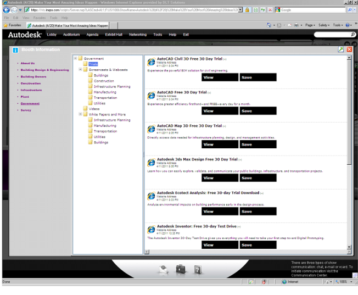Click the 3ds Max Design trial web icon
This screenshot has height=295, width=358.
pyautogui.click(x=151, y=163)
